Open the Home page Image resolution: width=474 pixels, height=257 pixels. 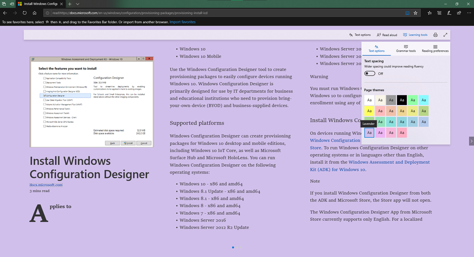pyautogui.click(x=35, y=13)
